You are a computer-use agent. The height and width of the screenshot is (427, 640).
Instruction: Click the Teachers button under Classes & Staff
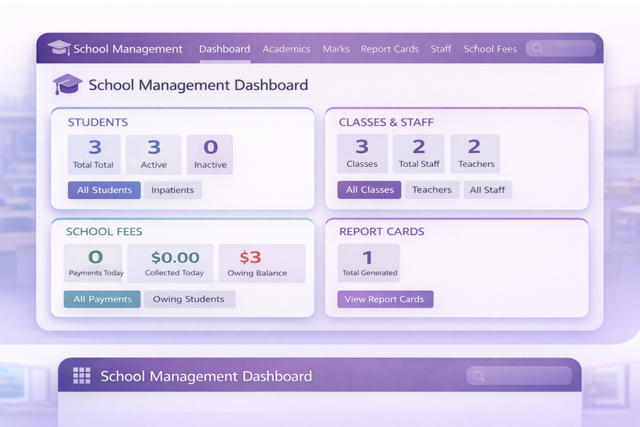[x=432, y=190]
